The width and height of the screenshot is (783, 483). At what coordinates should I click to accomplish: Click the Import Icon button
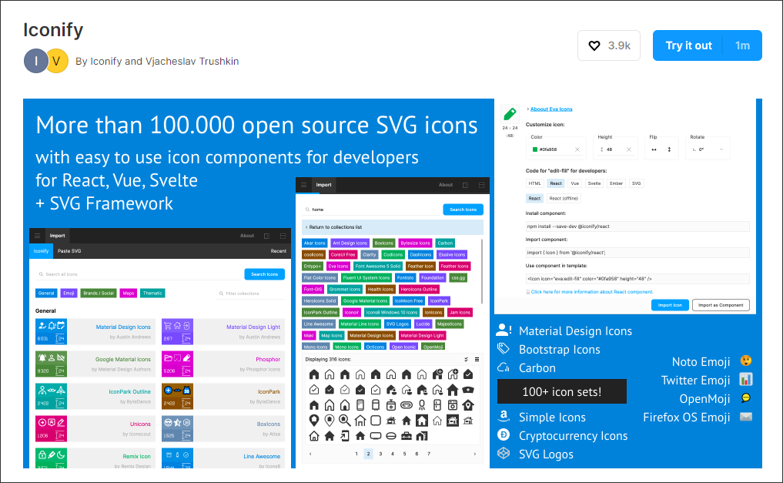point(670,305)
